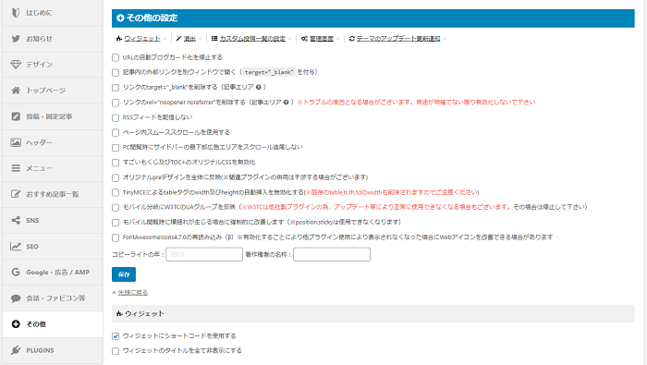Click the トップページ home icon
Image resolution: width=647 pixels, height=365 pixels.
click(16, 91)
